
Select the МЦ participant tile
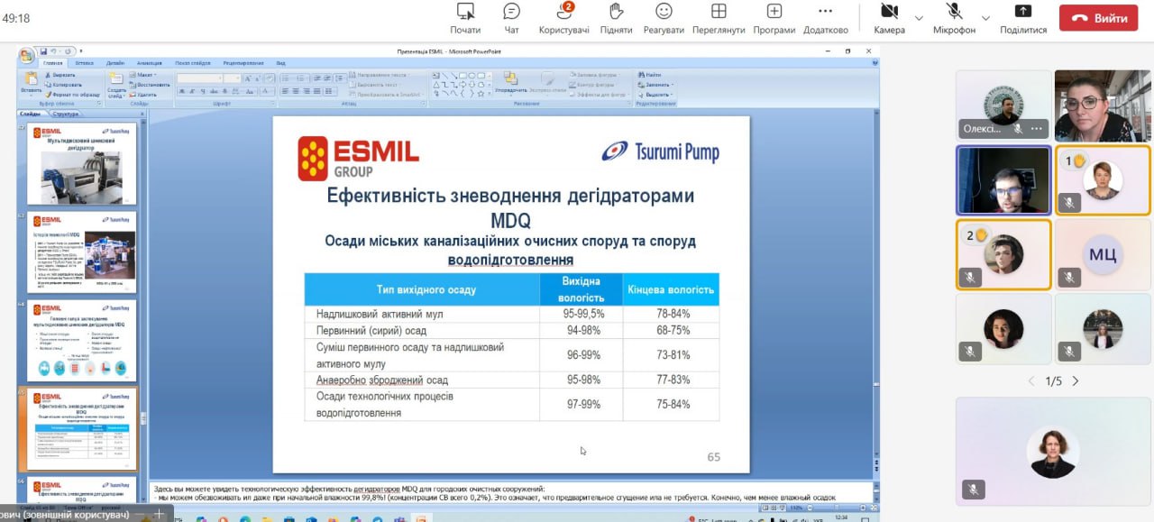(1102, 256)
